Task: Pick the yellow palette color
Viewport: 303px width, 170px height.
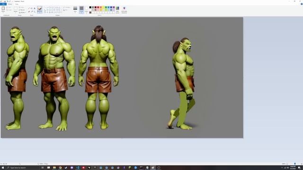Action: point(103,8)
